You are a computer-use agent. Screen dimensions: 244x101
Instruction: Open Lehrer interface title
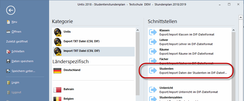coord(164,40)
